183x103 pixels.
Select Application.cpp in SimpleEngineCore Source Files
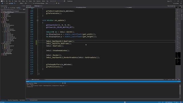pos(10,49)
